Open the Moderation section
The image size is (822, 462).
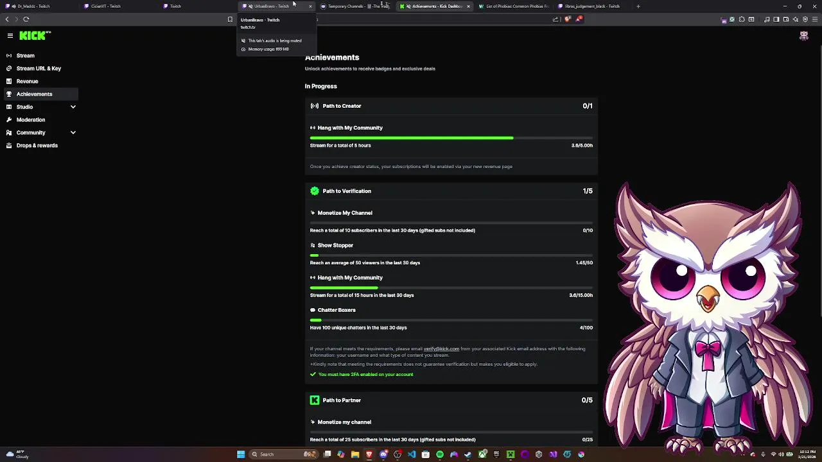(x=31, y=120)
